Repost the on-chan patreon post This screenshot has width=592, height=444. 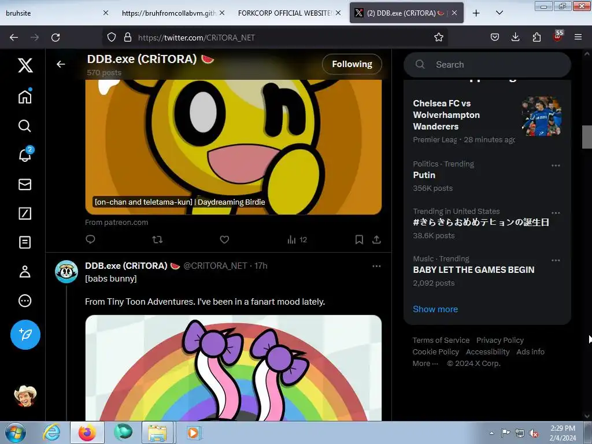(157, 239)
